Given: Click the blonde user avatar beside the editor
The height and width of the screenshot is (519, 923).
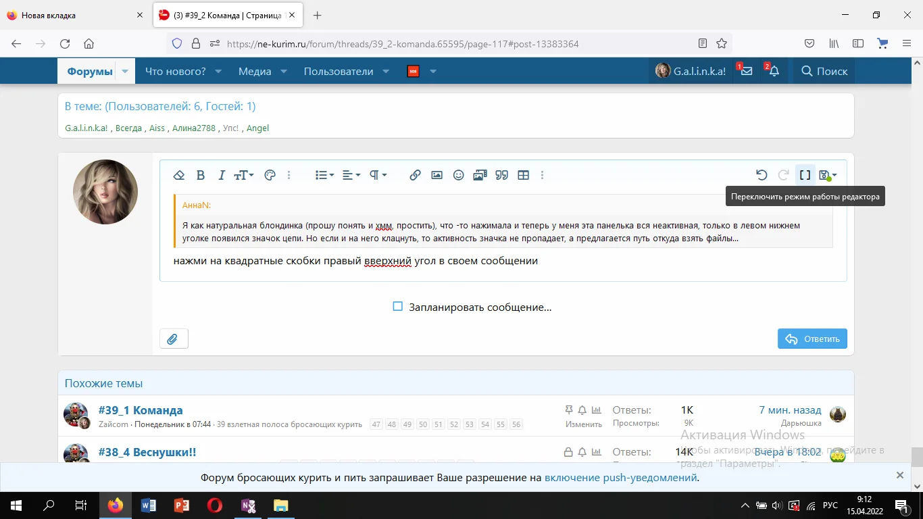Looking at the screenshot, I should [x=105, y=192].
